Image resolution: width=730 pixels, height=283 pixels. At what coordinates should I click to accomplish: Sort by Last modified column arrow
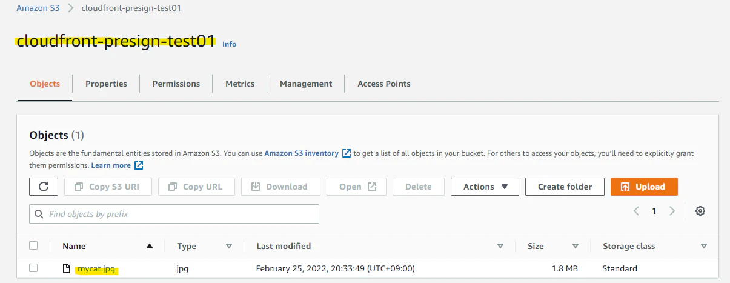500,246
